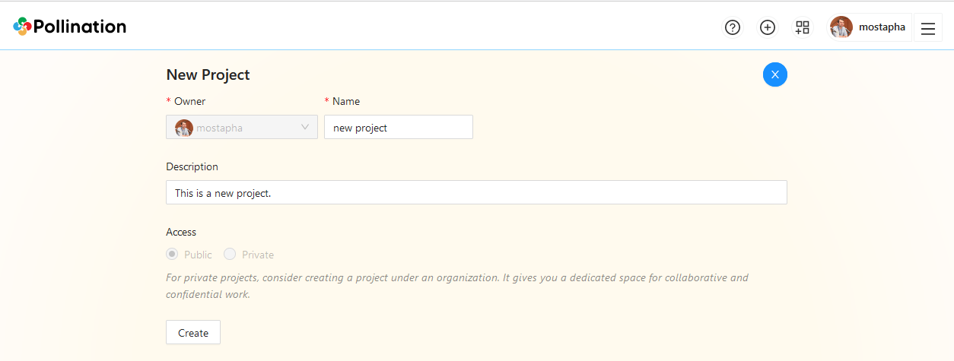Click the owner avatar inside Owner field
Screen dimensions: 954x361
[184, 128]
